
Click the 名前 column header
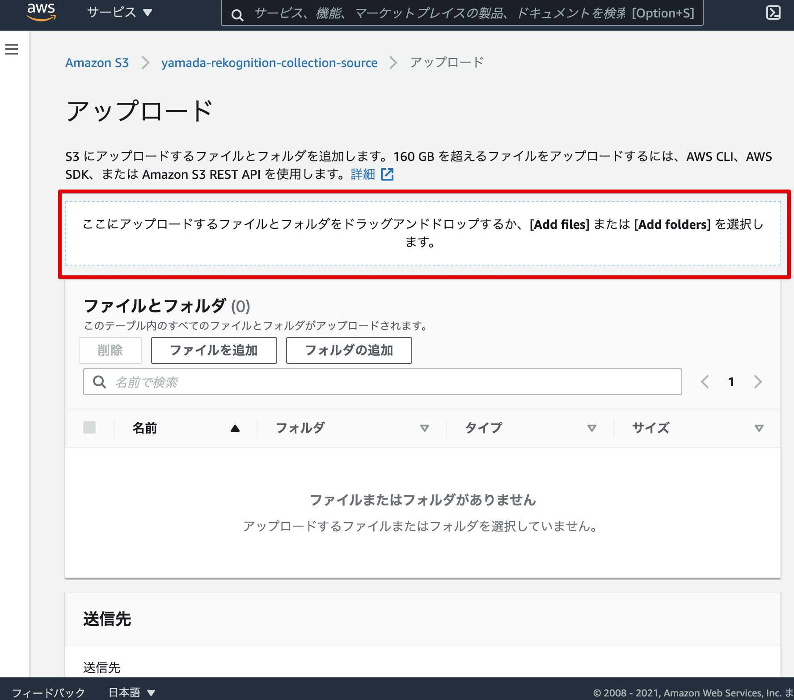coord(145,428)
